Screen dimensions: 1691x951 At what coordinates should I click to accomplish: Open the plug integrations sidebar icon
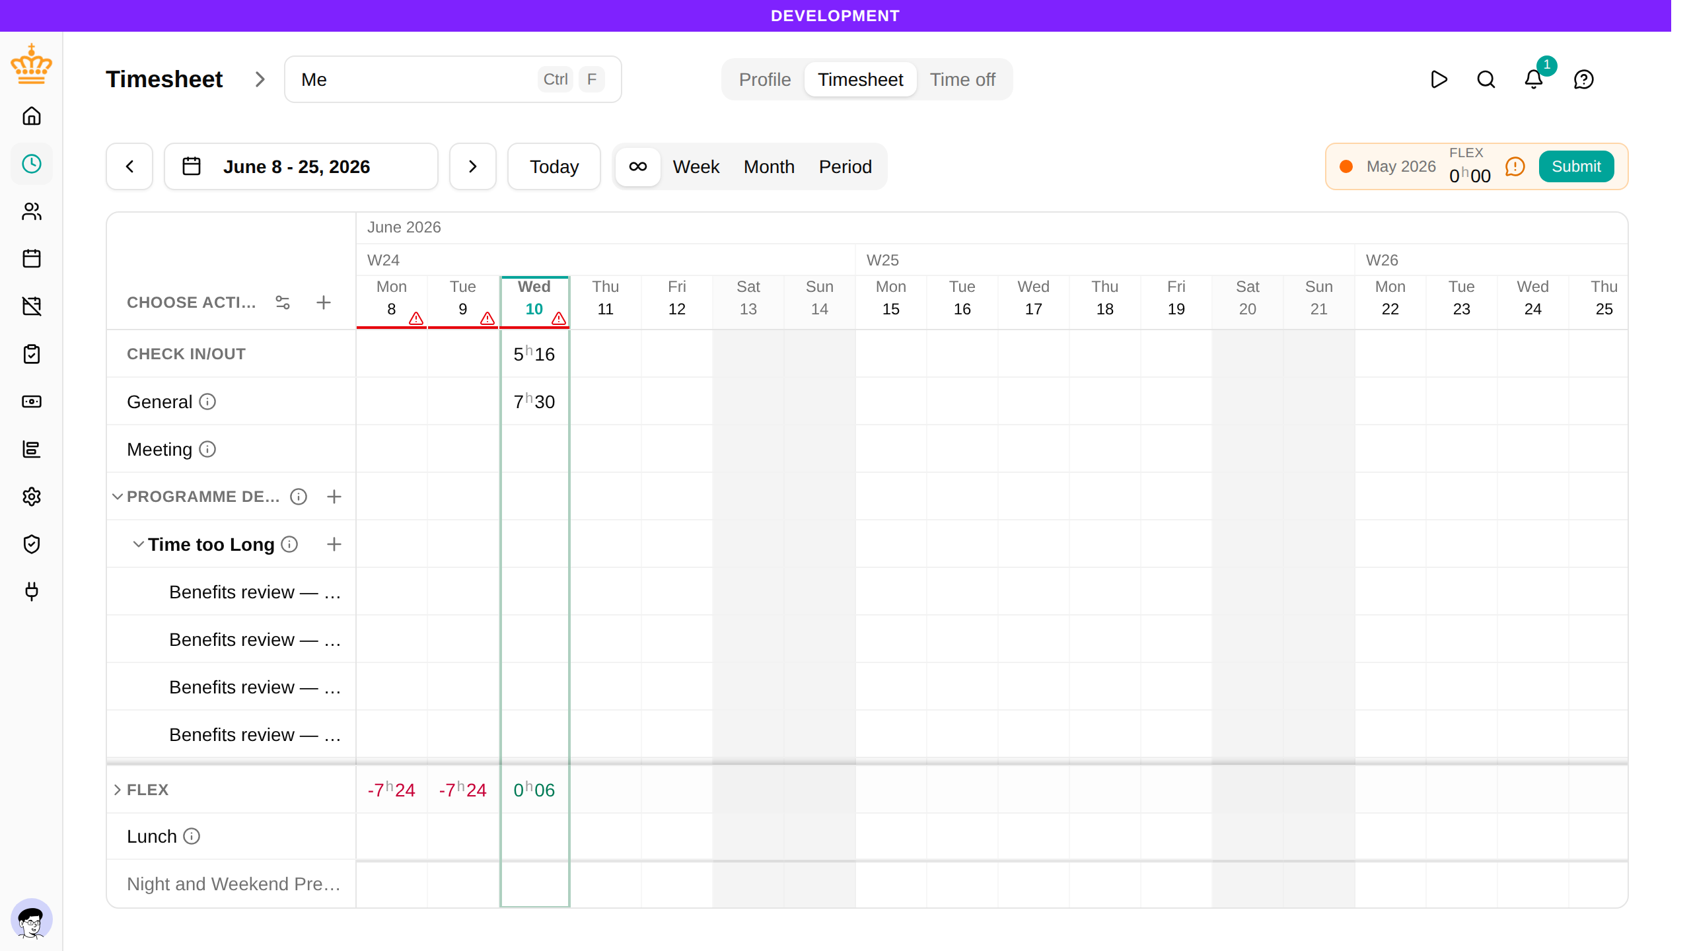(x=32, y=592)
